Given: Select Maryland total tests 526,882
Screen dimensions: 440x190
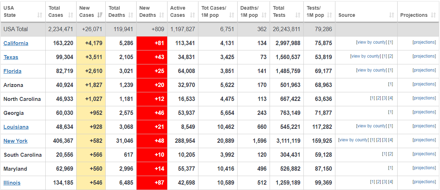Looking at the screenshot, I should pyautogui.click(x=288, y=169).
